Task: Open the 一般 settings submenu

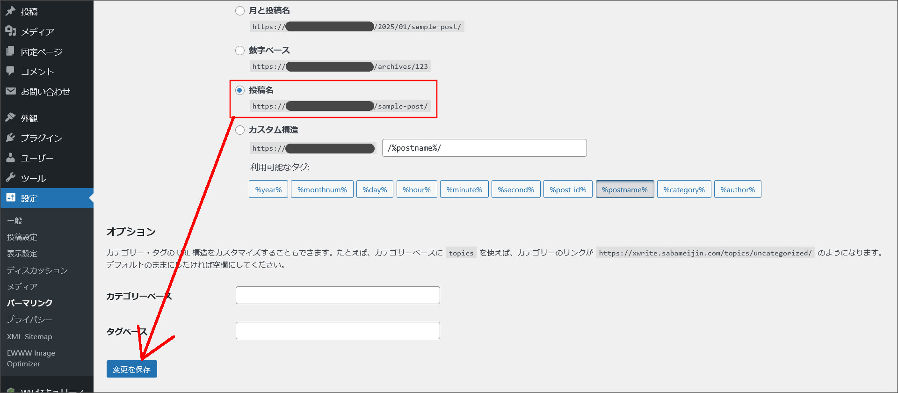Action: [x=14, y=221]
